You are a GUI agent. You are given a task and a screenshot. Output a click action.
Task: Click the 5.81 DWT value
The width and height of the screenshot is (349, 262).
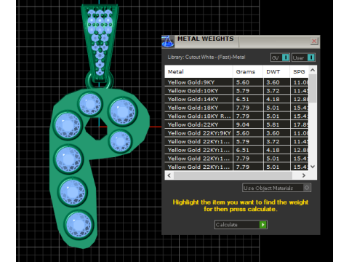273,124
